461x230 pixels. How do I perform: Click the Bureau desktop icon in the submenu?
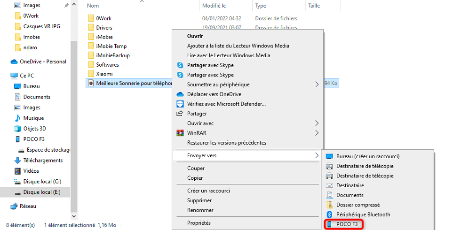[x=330, y=156]
